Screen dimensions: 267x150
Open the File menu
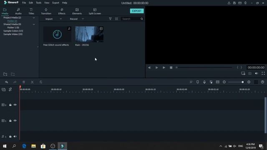coord(24,3)
